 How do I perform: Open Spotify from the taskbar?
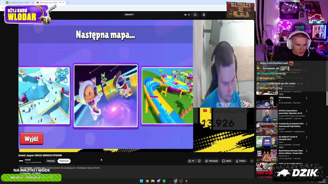(164, 181)
